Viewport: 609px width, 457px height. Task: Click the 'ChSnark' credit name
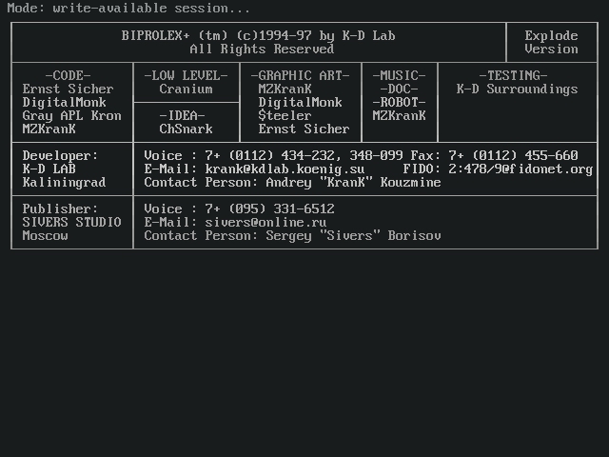pyautogui.click(x=187, y=129)
